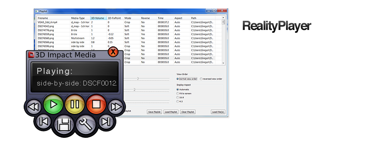Click the Load Playlist button
The height and width of the screenshot is (147, 385).
(x=171, y=112)
